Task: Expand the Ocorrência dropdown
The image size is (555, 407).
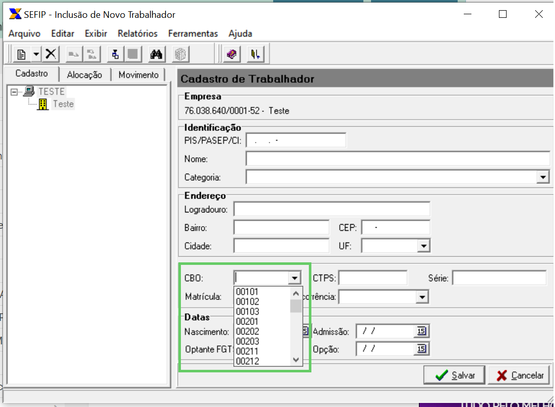Action: pyautogui.click(x=422, y=296)
